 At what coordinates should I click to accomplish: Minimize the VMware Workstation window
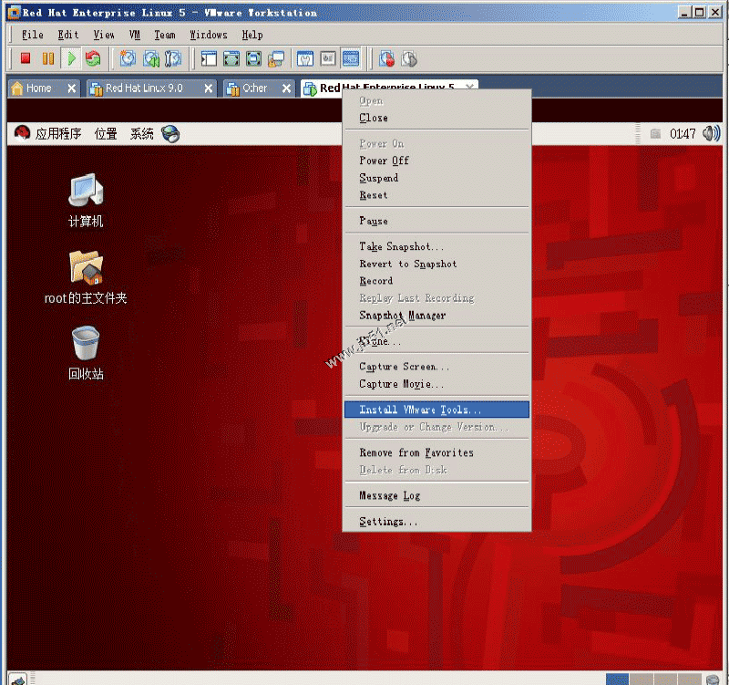click(x=684, y=12)
